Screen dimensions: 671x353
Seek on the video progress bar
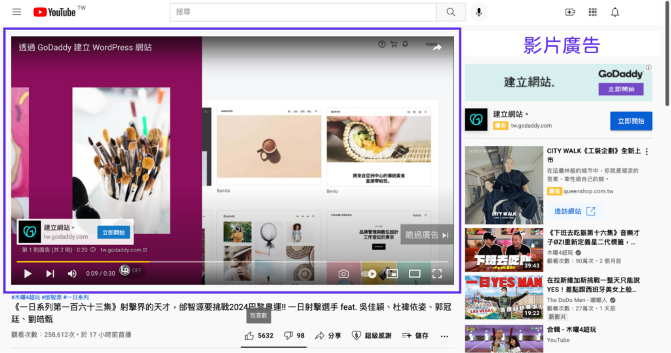click(233, 261)
